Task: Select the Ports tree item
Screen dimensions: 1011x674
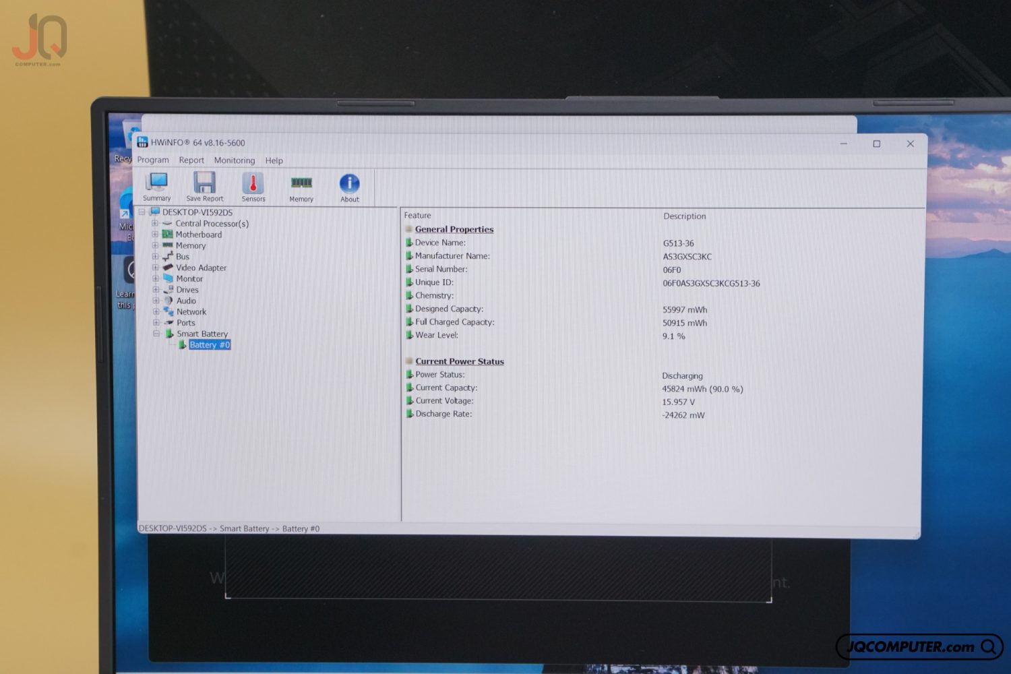Action: (186, 323)
